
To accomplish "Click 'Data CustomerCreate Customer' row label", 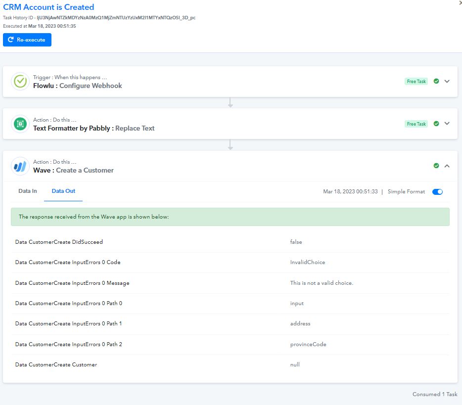I will click(x=56, y=364).
